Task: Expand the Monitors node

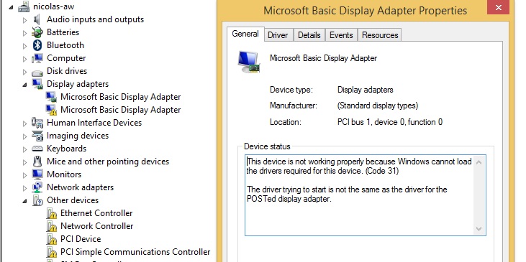Action: pyautogui.click(x=24, y=175)
